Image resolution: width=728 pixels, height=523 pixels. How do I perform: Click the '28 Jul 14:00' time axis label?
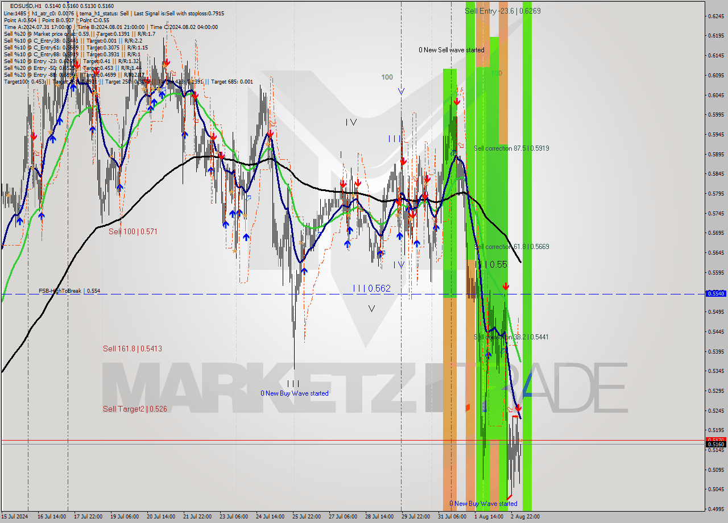tap(379, 517)
